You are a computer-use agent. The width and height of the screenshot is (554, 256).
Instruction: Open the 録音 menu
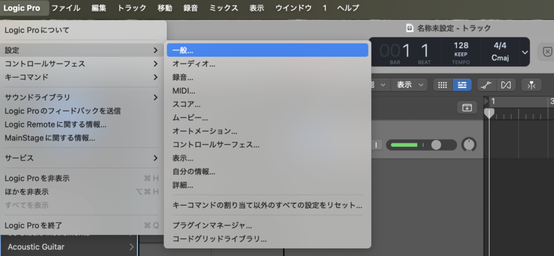pos(191,8)
